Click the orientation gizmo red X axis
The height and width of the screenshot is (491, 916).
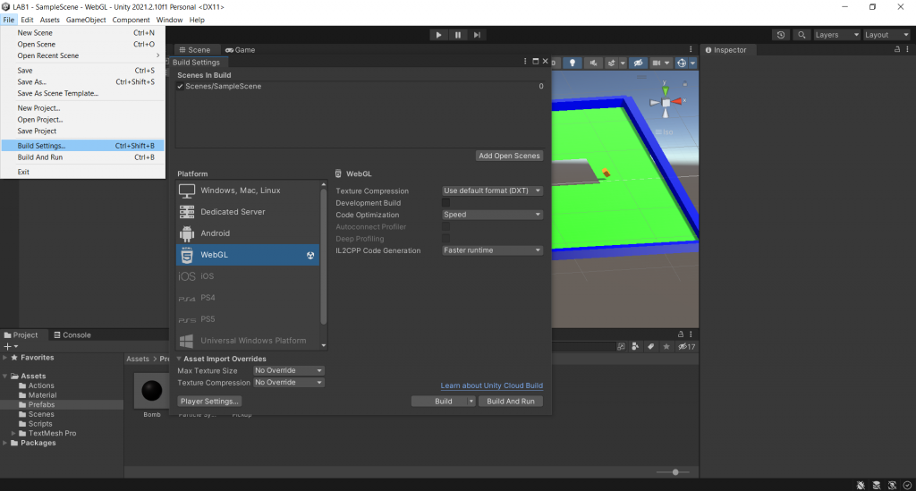[x=678, y=102]
